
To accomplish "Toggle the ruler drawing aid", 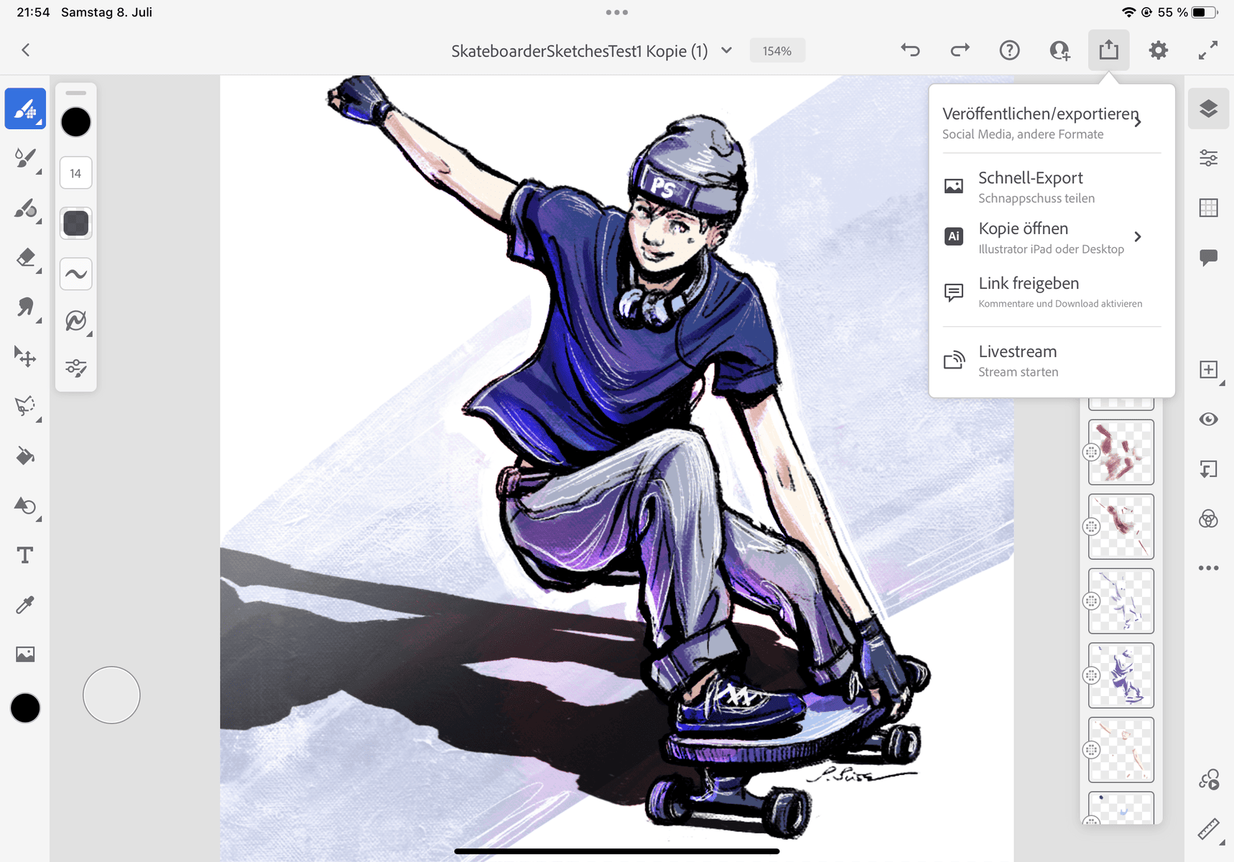I will (x=1209, y=829).
